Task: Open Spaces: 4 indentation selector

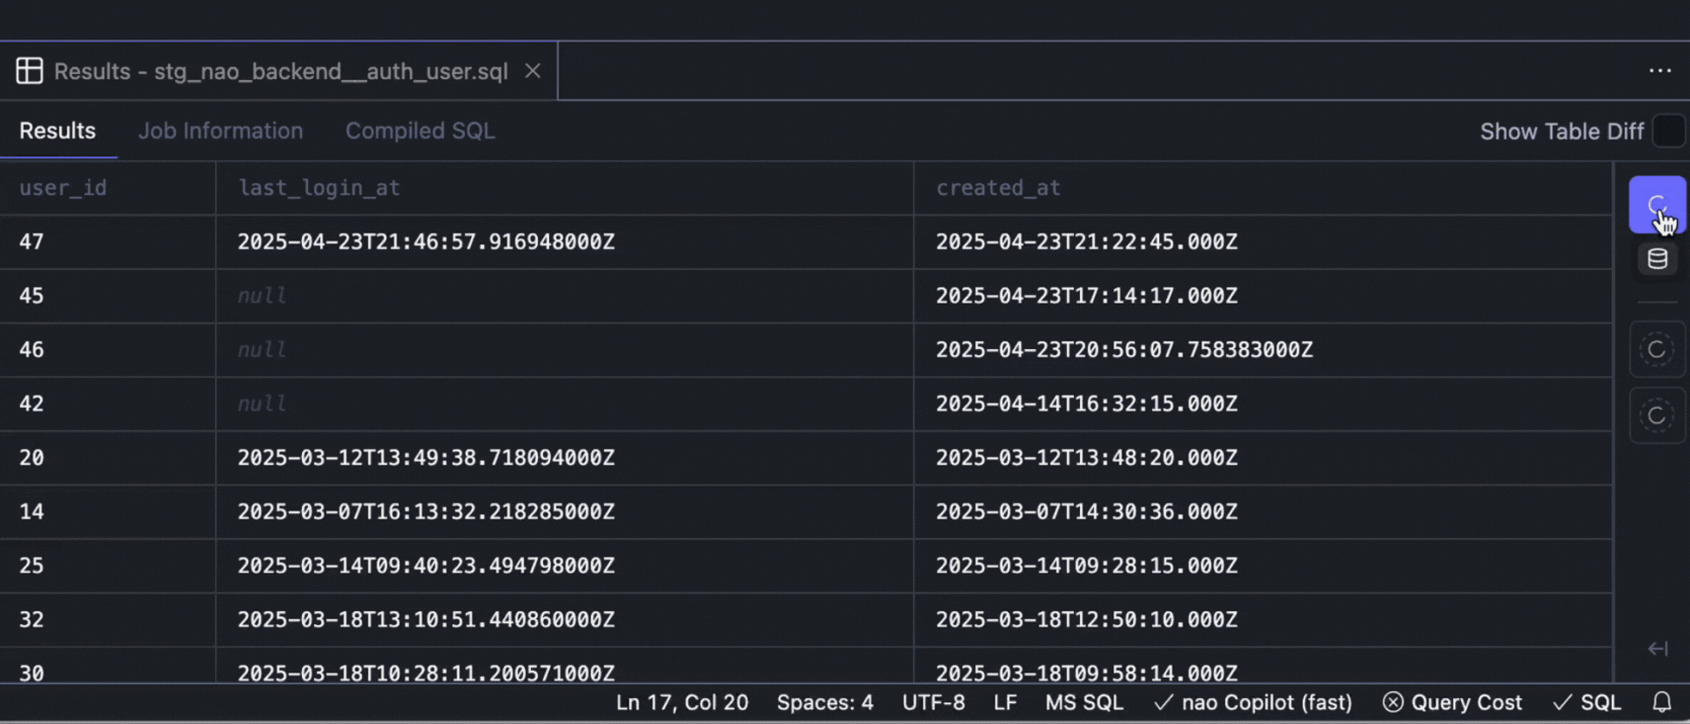Action: [824, 702]
